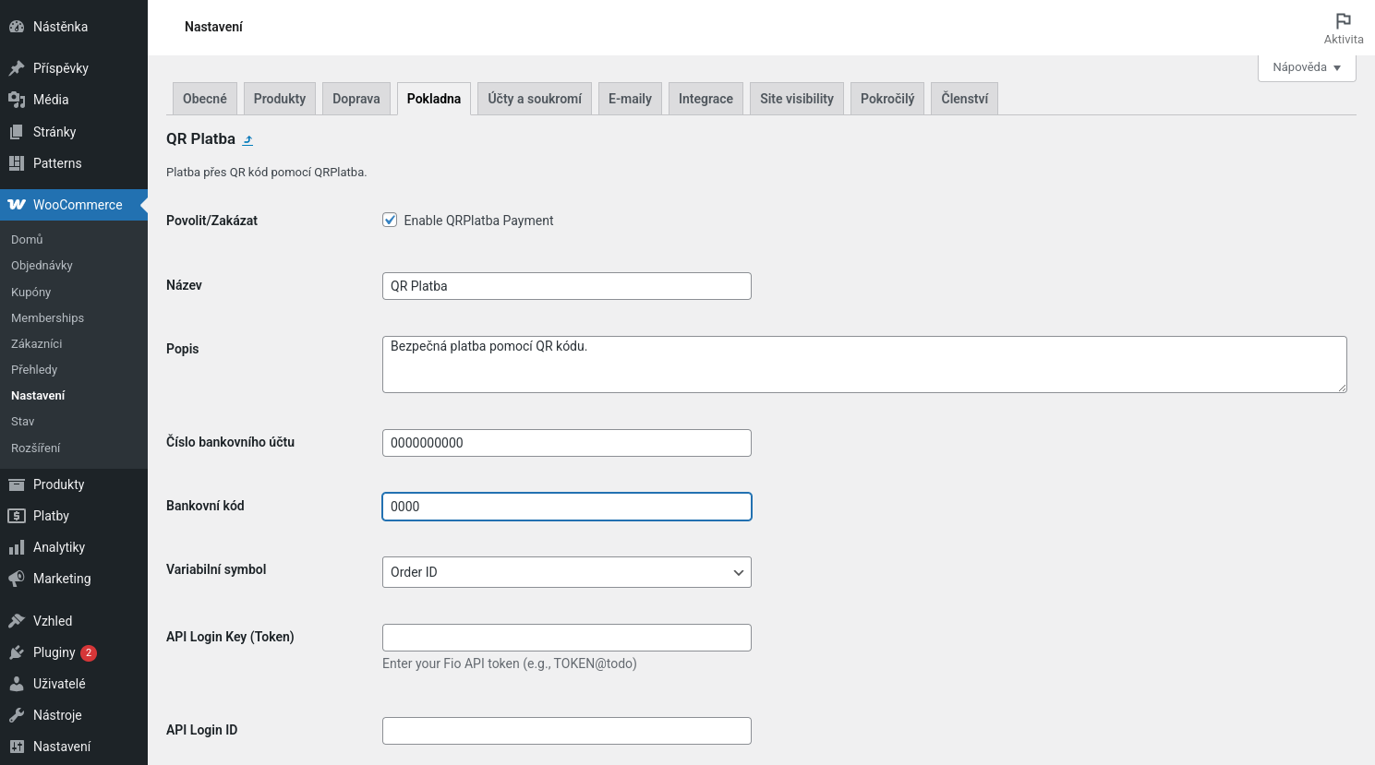Switch to the Obecné tab
Image resolution: width=1375 pixels, height=765 pixels.
pyautogui.click(x=205, y=99)
